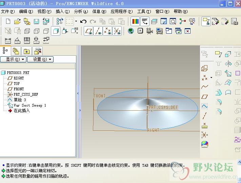Click the analysis colored dome icon
The image size is (241, 183).
click(x=205, y=144)
